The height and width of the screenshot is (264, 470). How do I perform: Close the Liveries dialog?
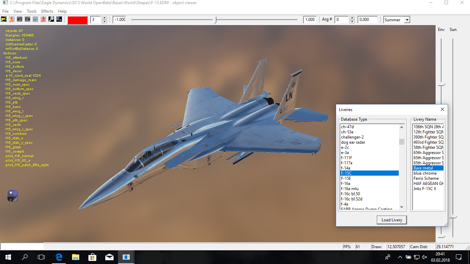(x=442, y=109)
